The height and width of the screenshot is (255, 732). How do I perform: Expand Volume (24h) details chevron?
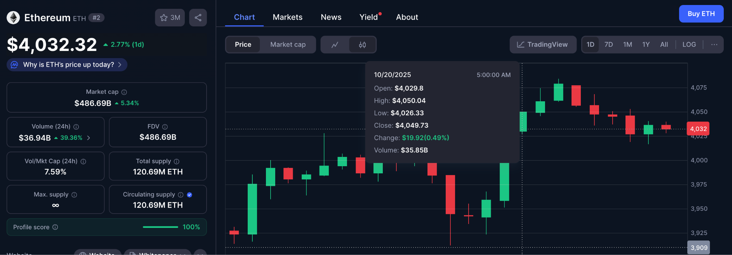89,138
